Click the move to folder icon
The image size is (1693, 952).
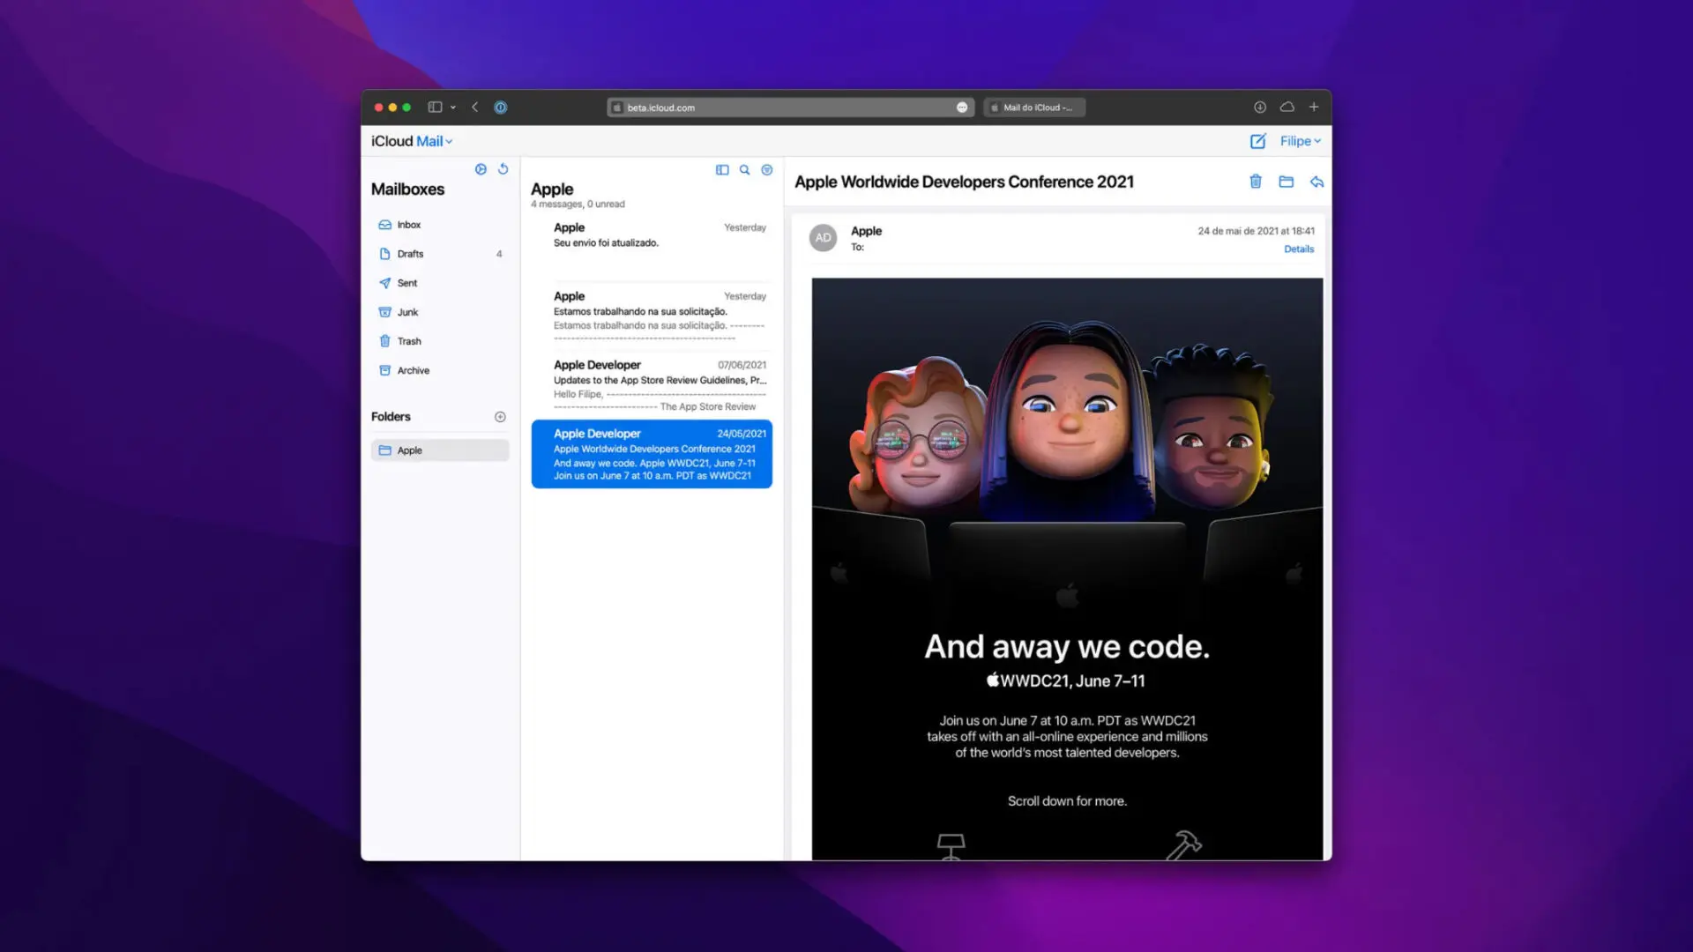pyautogui.click(x=1287, y=182)
